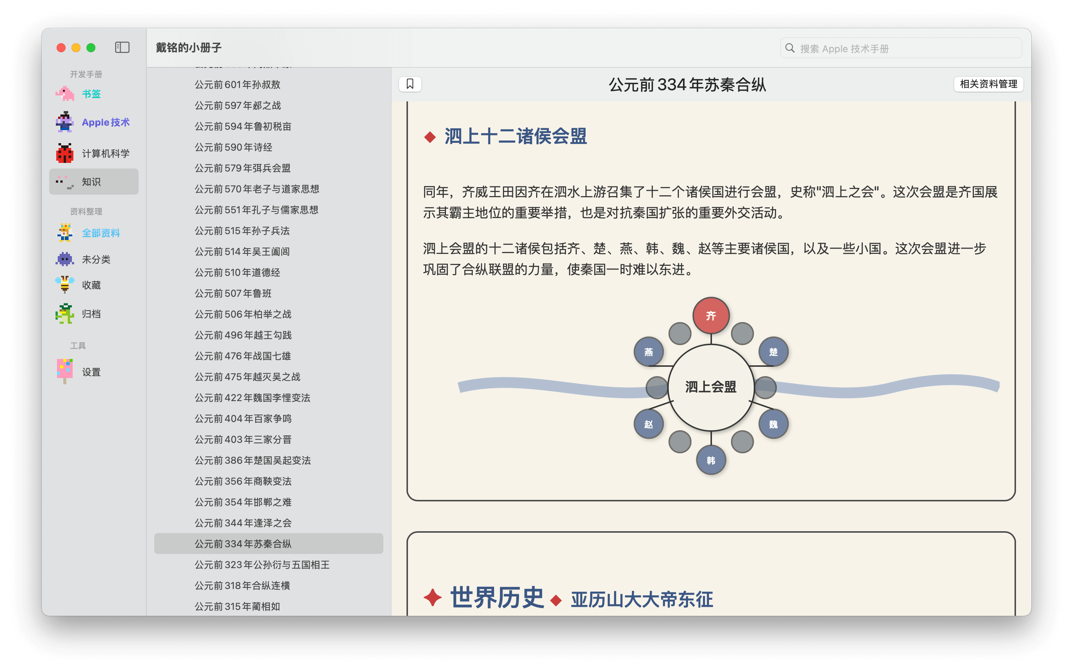Open 公元前323年公孙衍与五国相王 entry
This screenshot has height=671, width=1073.
(x=268, y=564)
